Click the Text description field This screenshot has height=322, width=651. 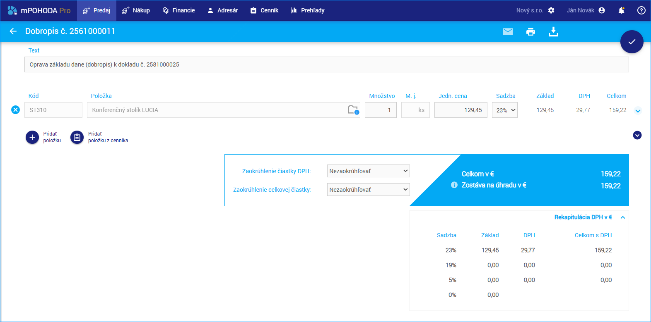(327, 64)
